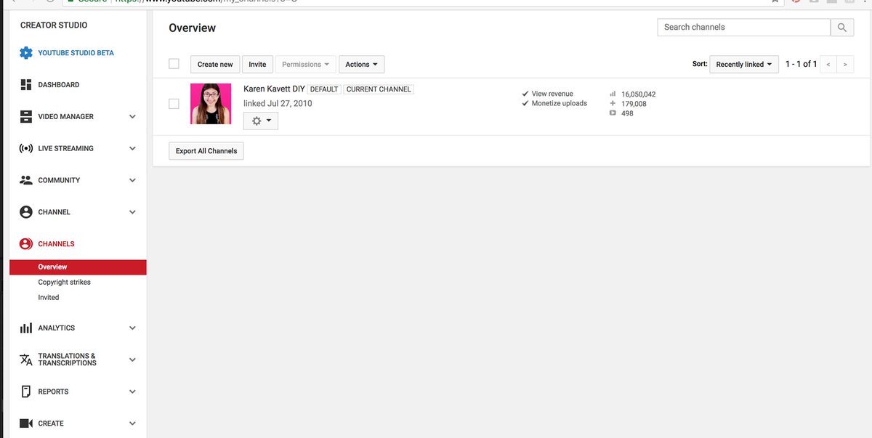Click the Monetize uploads permission text
The height and width of the screenshot is (438, 872).
tap(560, 103)
